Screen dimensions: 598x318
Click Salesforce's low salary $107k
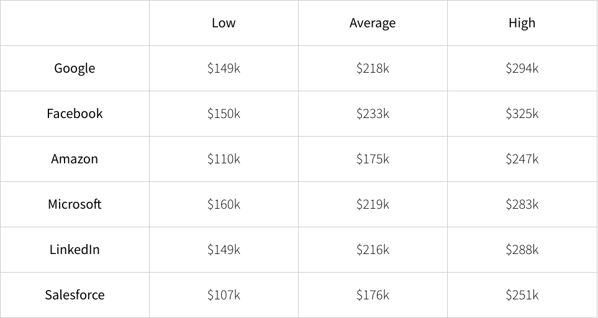tap(224, 295)
